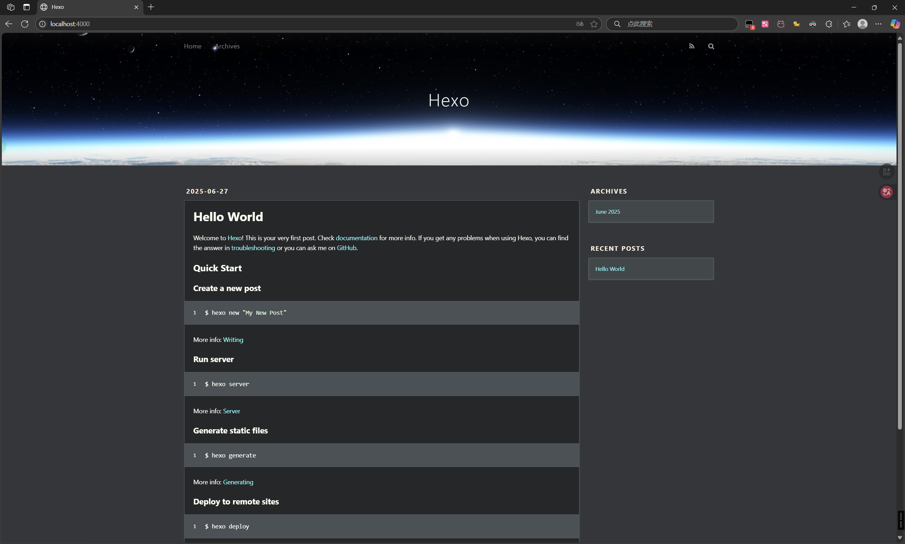Click the Hexo site title
Image resolution: width=905 pixels, height=544 pixels.
click(449, 100)
